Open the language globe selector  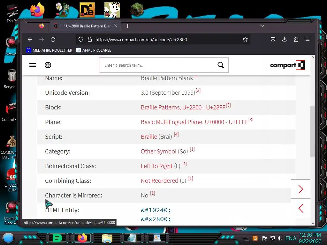click(x=48, y=65)
